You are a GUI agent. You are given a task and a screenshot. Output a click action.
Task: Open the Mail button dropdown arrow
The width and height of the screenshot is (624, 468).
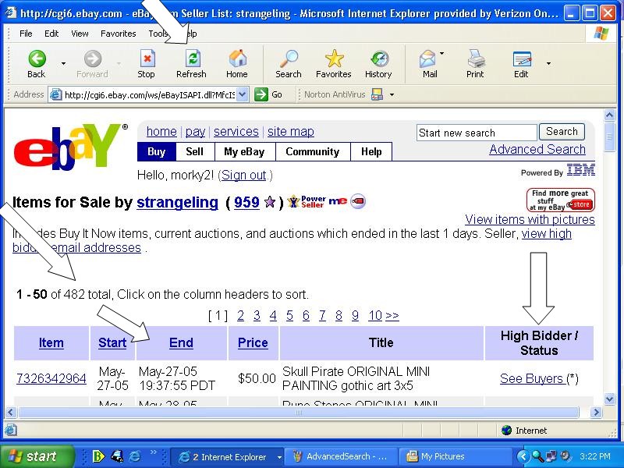click(x=441, y=53)
